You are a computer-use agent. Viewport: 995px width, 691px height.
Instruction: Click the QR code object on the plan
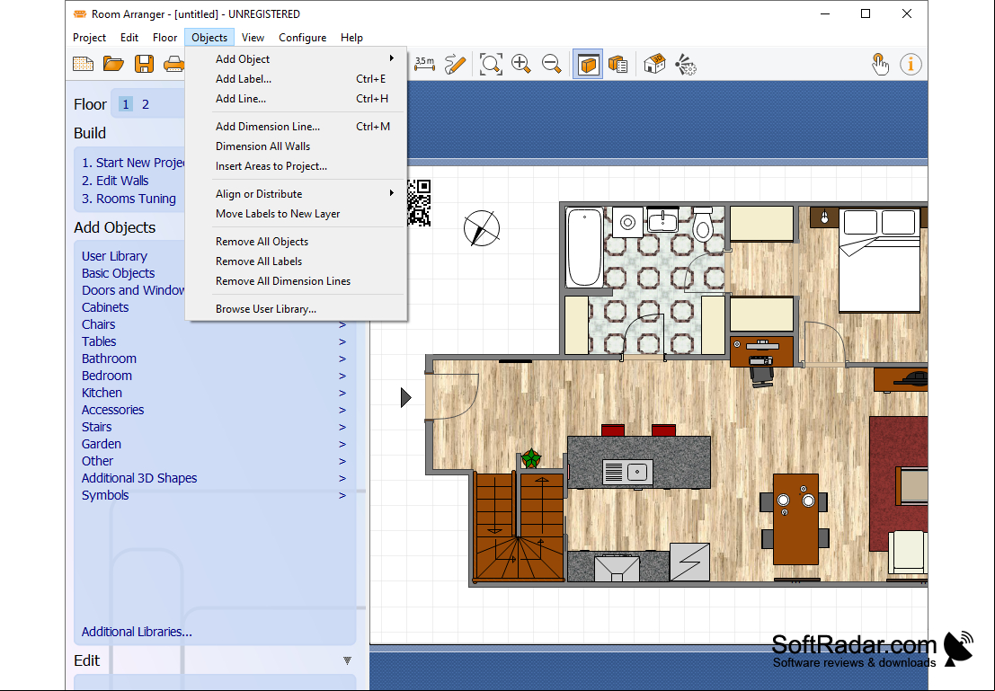419,203
